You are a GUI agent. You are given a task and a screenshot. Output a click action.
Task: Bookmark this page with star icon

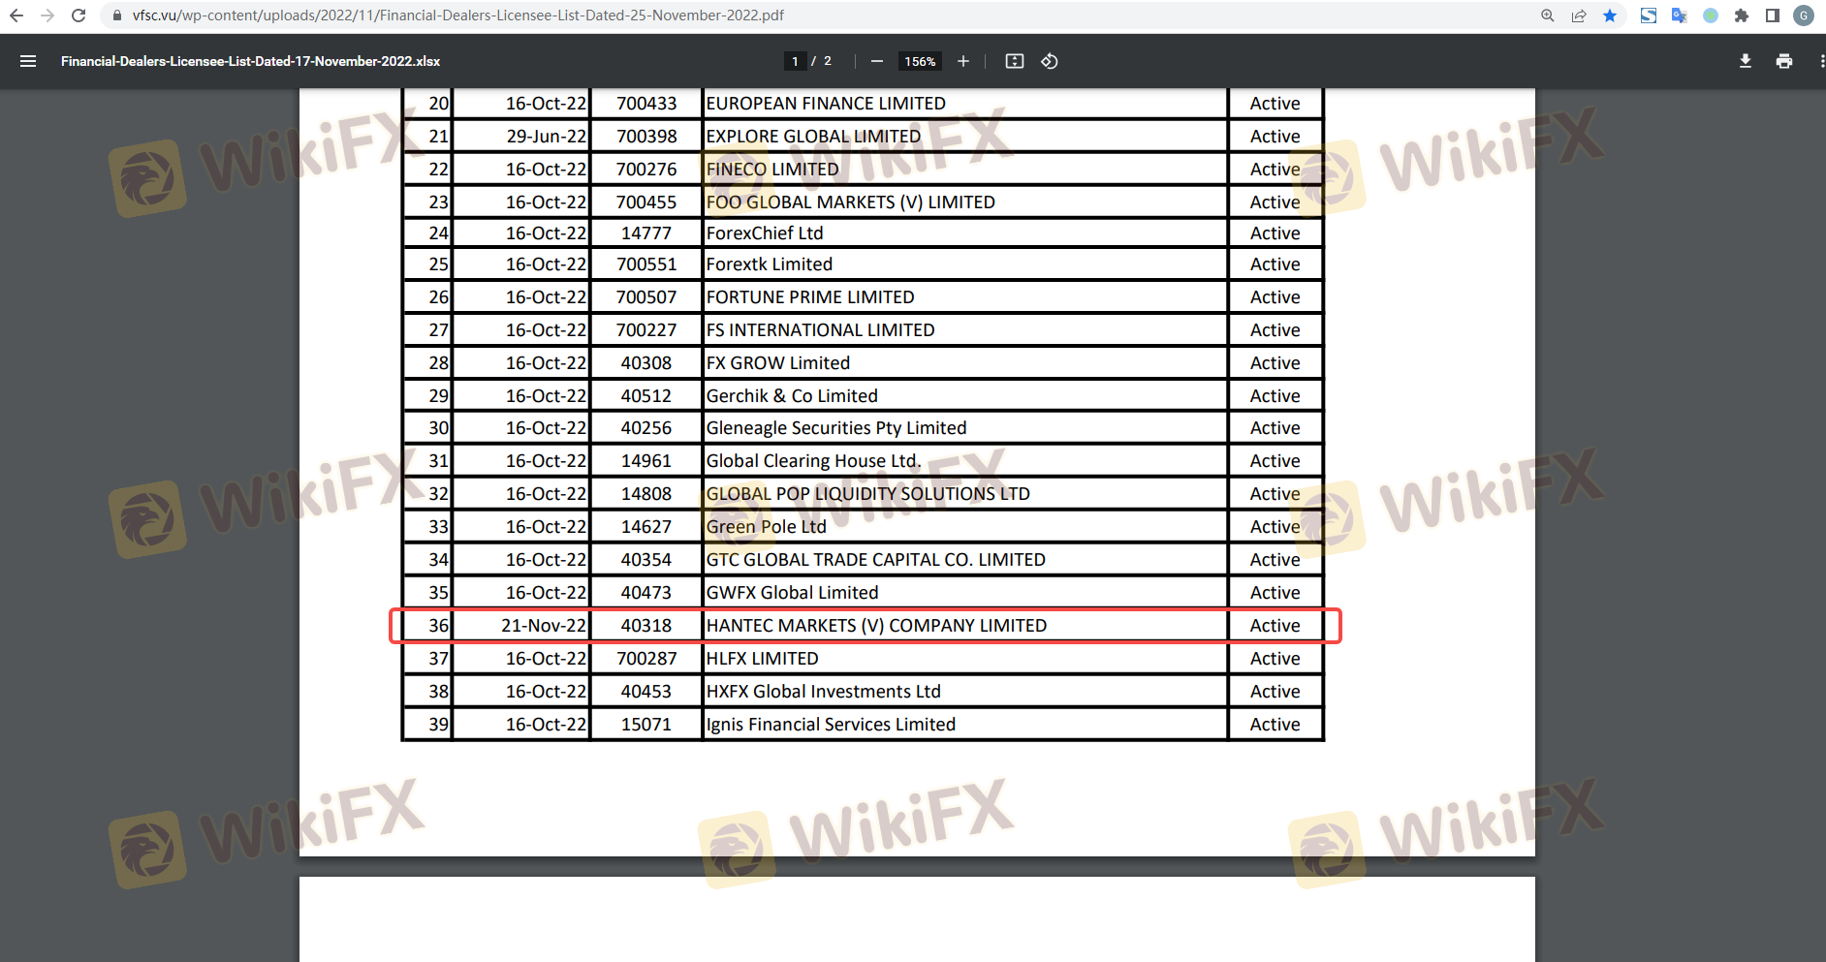coord(1610,16)
